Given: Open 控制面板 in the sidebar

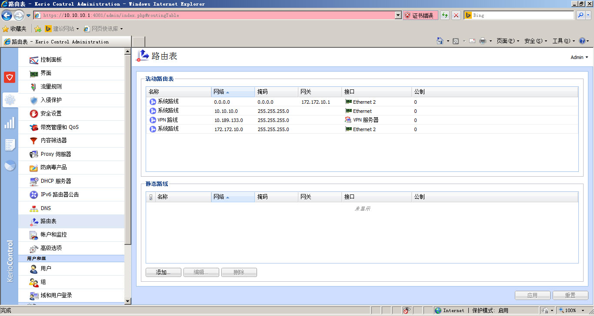Looking at the screenshot, I should (x=51, y=60).
